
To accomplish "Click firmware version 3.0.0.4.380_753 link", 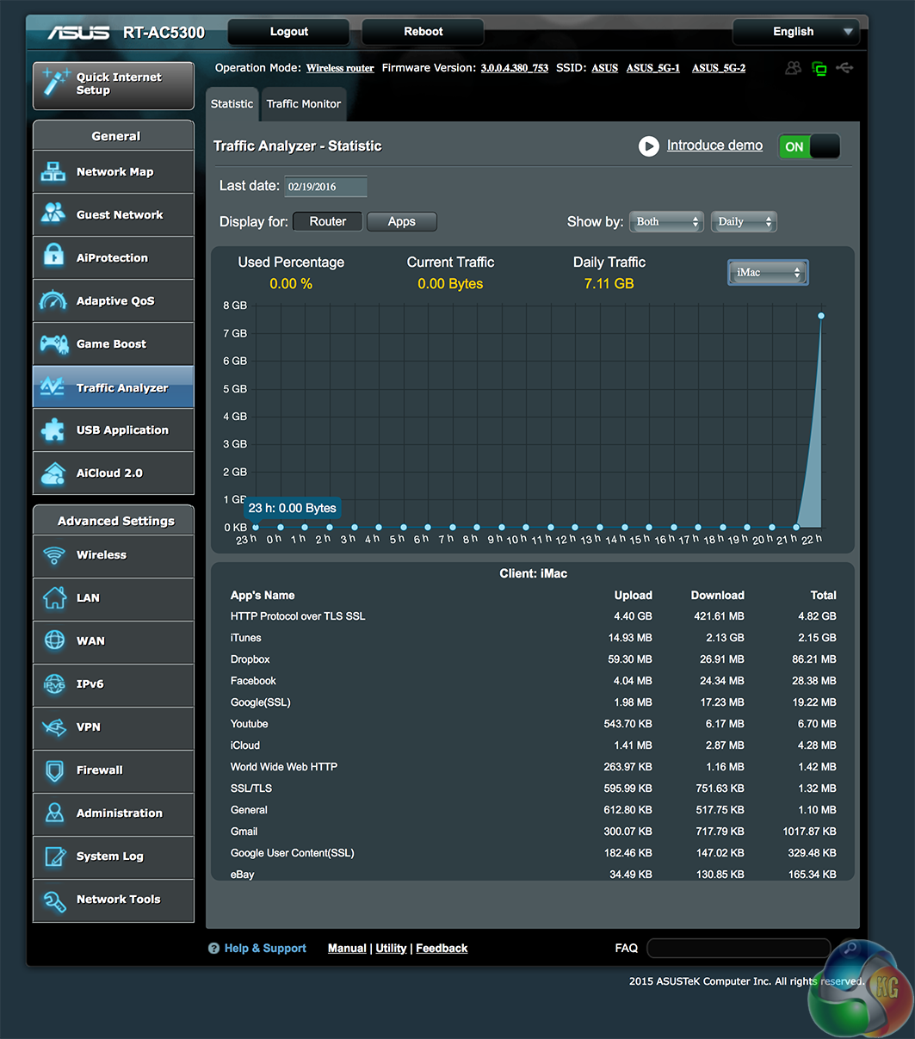I will point(514,68).
